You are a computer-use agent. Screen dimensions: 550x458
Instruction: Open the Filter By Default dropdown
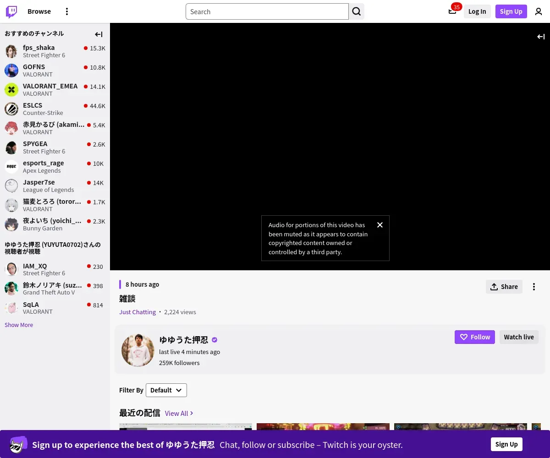[x=166, y=390]
